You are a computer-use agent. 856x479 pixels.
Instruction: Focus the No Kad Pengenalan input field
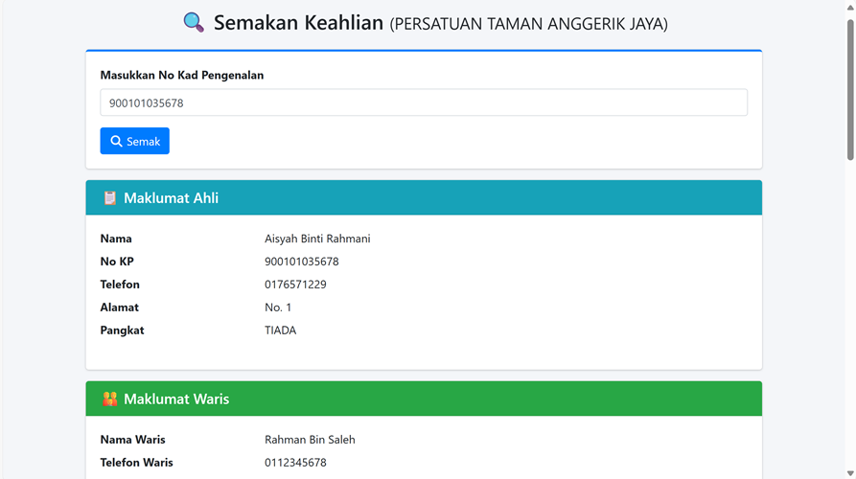424,103
